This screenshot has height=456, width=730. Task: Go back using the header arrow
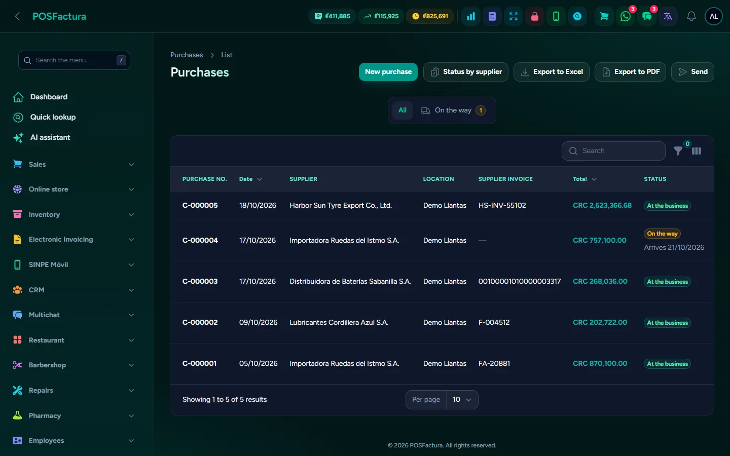pos(17,16)
